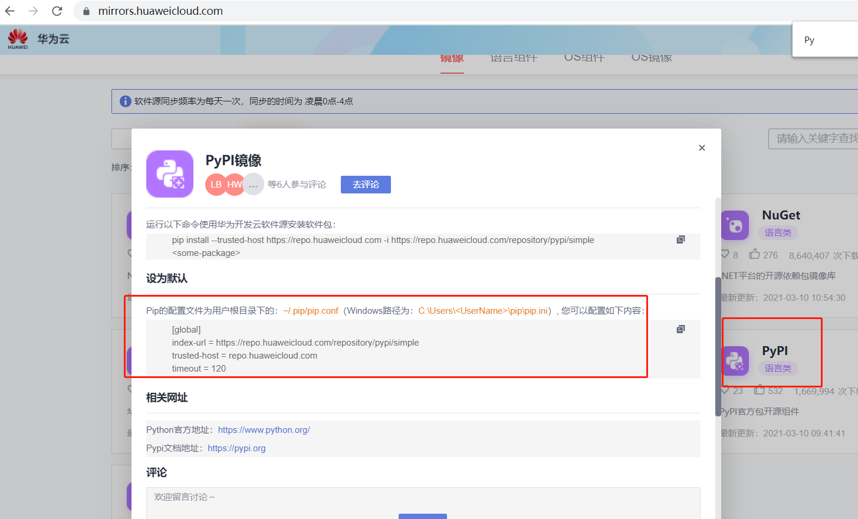Viewport: 858px width, 519px height.
Task: Click the Huawei logo in the header
Action: click(x=18, y=39)
